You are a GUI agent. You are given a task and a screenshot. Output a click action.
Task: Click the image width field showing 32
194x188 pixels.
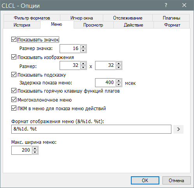coord(70,65)
